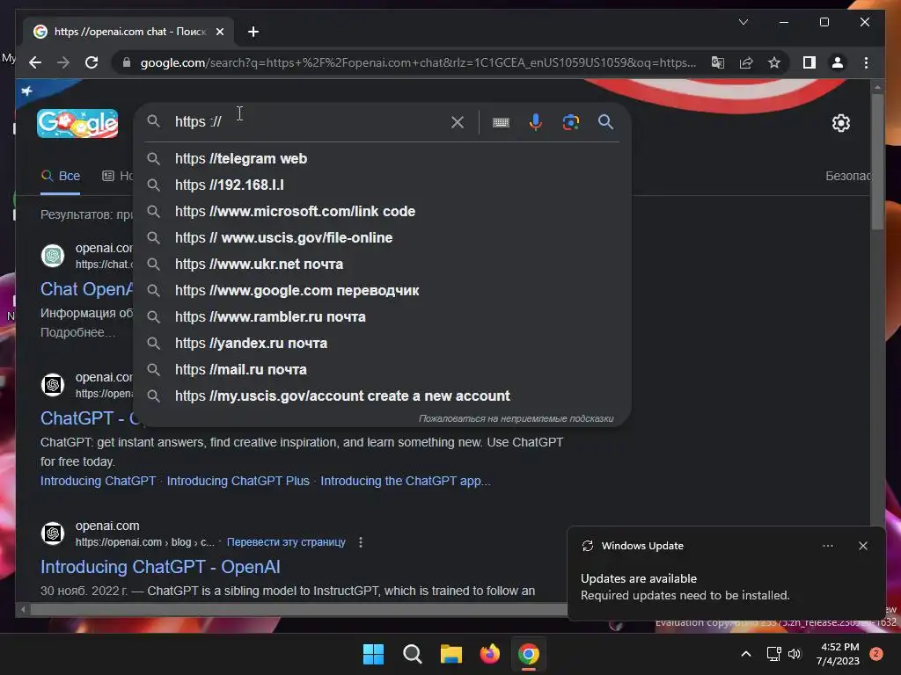Choose suggestion www.microsoft.com/link code
This screenshot has width=901, height=675.
coord(382,211)
